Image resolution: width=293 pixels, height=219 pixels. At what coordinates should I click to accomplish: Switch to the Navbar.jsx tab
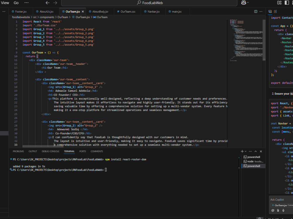pos(154,12)
